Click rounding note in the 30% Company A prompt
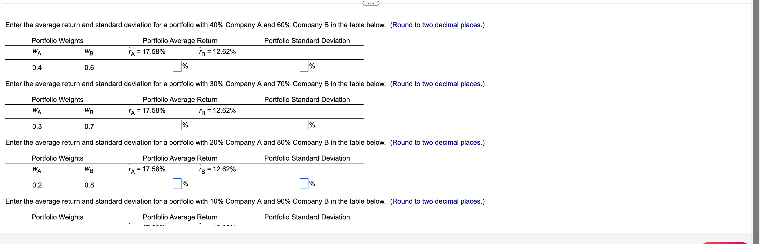The image size is (760, 244). pos(437,84)
